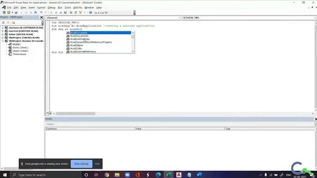Open the Help menu
The image size is (317, 178).
[x=99, y=7]
